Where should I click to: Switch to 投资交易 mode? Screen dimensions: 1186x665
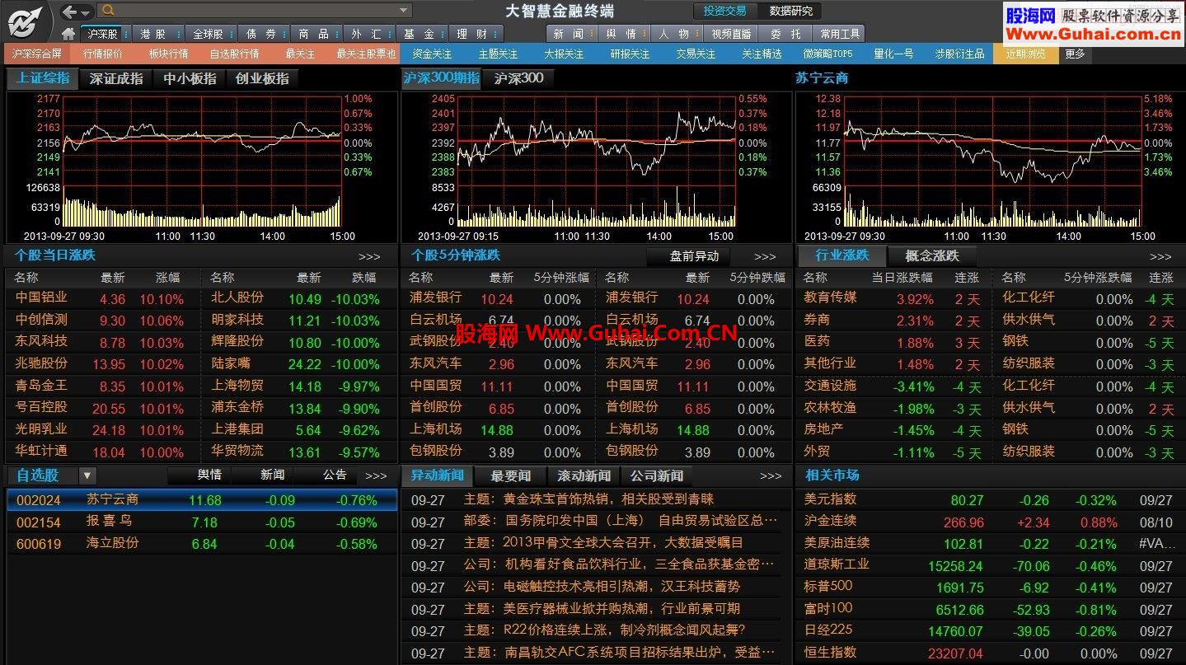[725, 11]
